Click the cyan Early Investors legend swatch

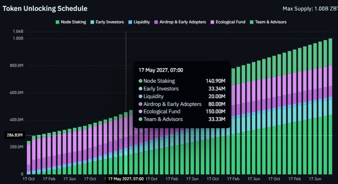coord(92,22)
